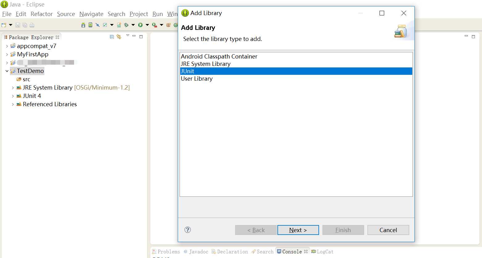Click the New Java Package toolbar icon
The image size is (482, 258).
(x=168, y=25)
